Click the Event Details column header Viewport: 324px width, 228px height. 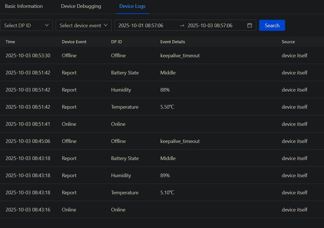tap(173, 42)
